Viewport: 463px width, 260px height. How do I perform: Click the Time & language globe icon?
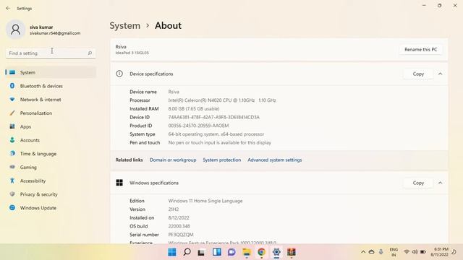(12, 153)
